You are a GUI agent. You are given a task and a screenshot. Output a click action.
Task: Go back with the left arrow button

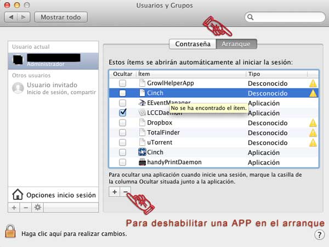click(x=11, y=17)
